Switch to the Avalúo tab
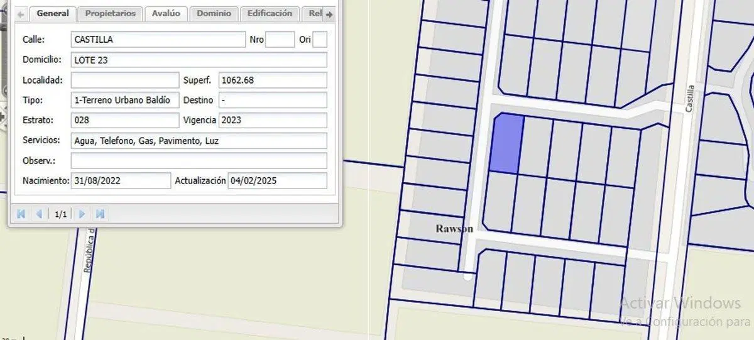754x340 pixels. 166,13
